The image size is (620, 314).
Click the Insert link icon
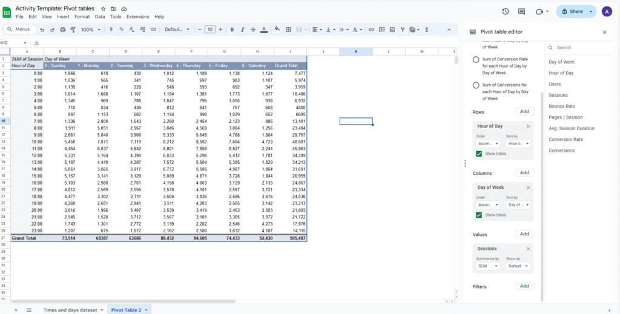[371, 29]
